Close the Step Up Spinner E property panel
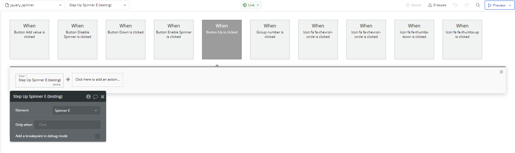The width and height of the screenshot is (515, 153). click(x=102, y=97)
